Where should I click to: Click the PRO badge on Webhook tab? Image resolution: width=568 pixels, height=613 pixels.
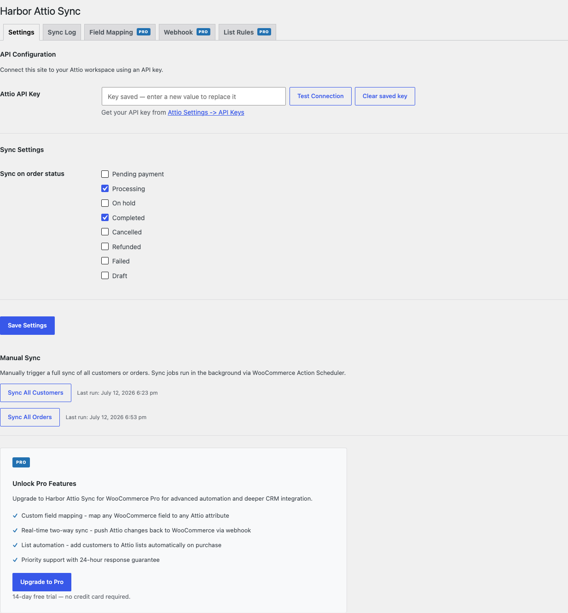coord(203,32)
